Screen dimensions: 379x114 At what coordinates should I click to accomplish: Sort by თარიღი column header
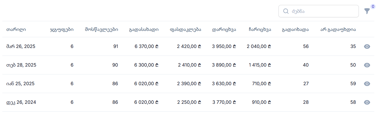pyautogui.click(x=16, y=29)
